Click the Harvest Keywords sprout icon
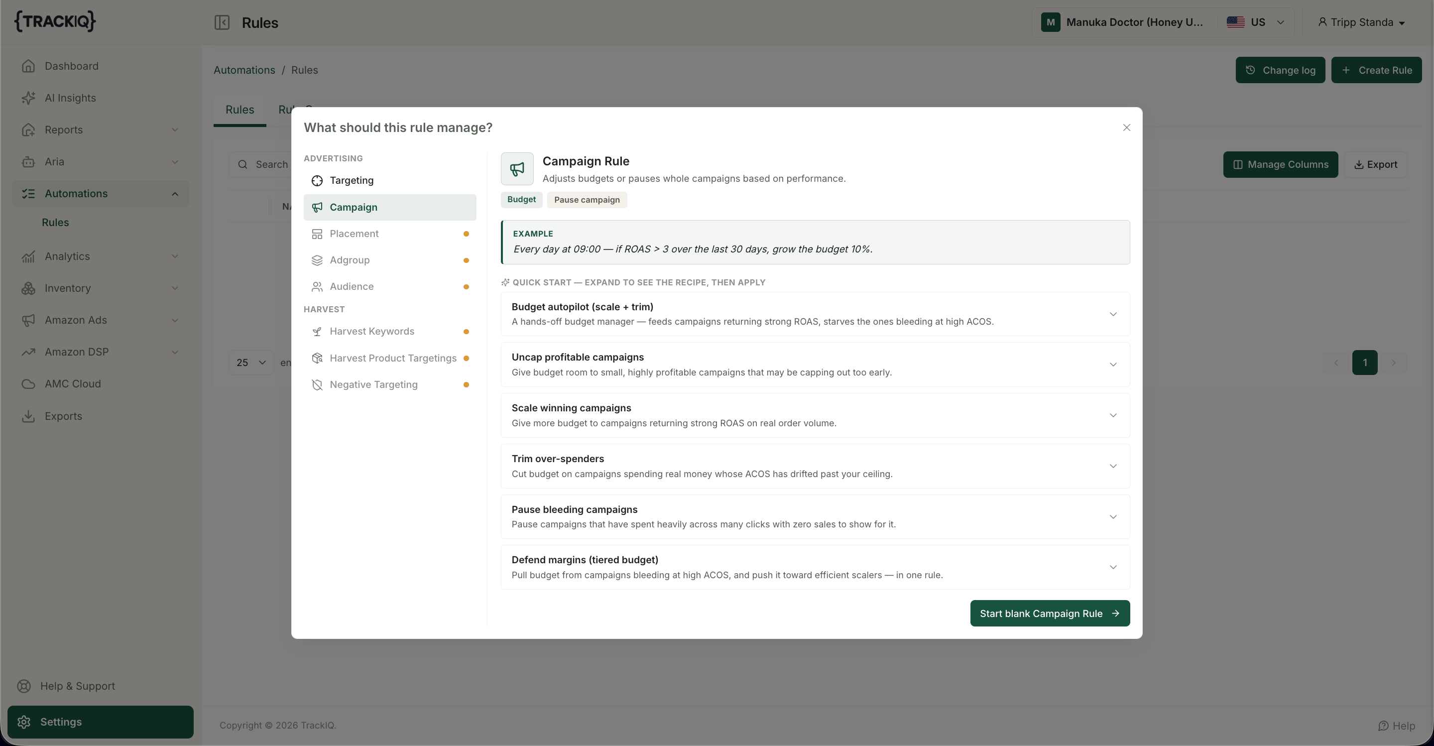Image resolution: width=1434 pixels, height=746 pixels. (x=317, y=332)
